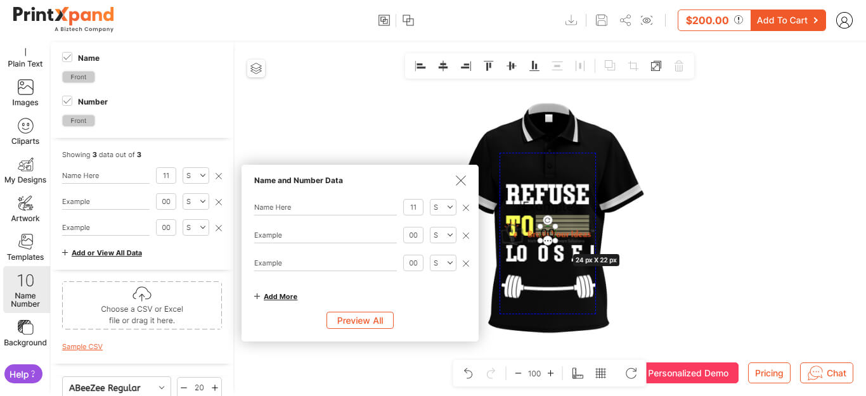This screenshot has width=866, height=396.
Task: Uncheck the Number checkbox
Action: (67, 101)
